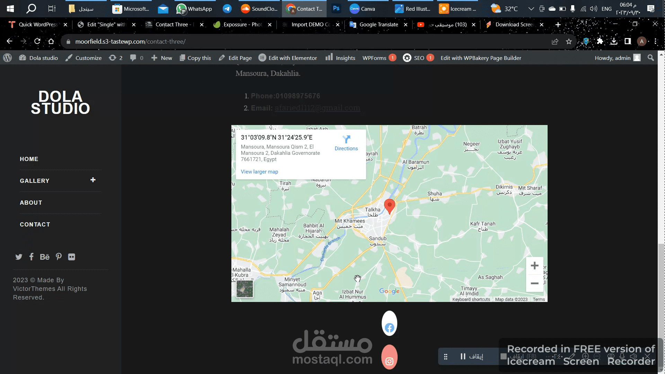Bookmark this page with star icon
This screenshot has width=665, height=374.
pyautogui.click(x=569, y=42)
